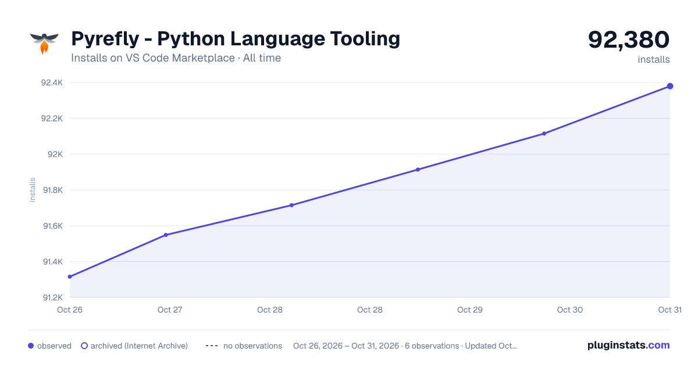Click the 'installs' label under 92,380
This screenshot has width=698, height=366.
point(654,59)
